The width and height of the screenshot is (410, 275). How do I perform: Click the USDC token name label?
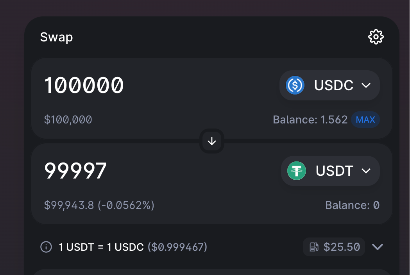click(x=334, y=85)
